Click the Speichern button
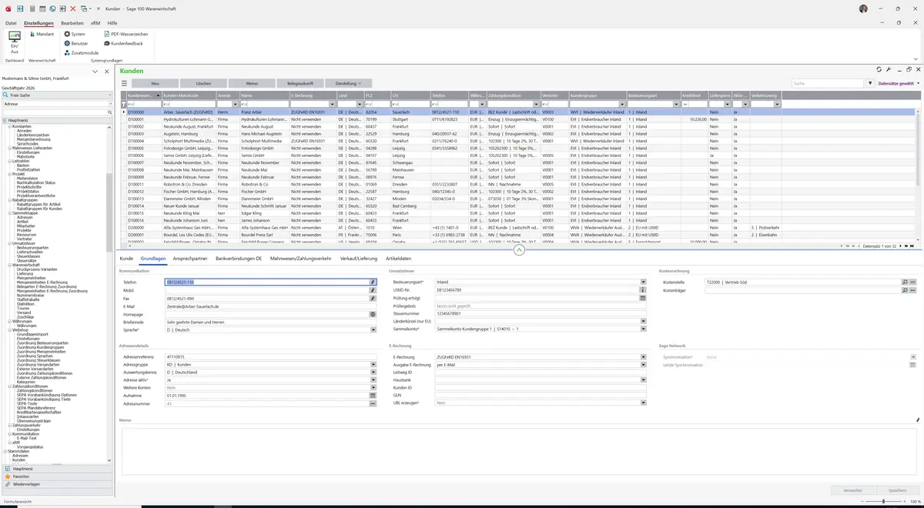 click(897, 490)
